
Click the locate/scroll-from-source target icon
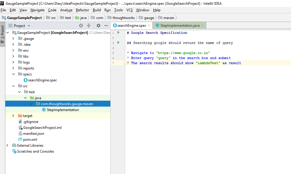click(x=81, y=26)
